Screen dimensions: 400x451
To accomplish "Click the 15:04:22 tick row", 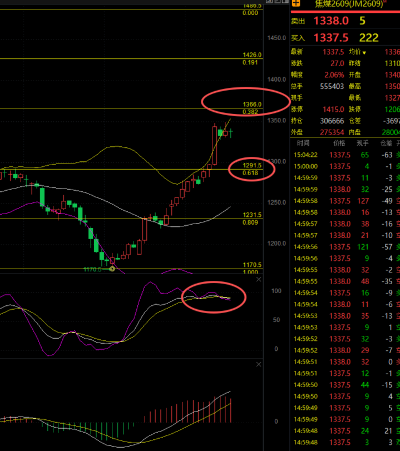I will (345, 155).
